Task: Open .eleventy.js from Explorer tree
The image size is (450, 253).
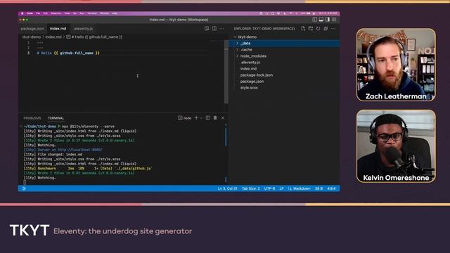Action: (x=250, y=63)
